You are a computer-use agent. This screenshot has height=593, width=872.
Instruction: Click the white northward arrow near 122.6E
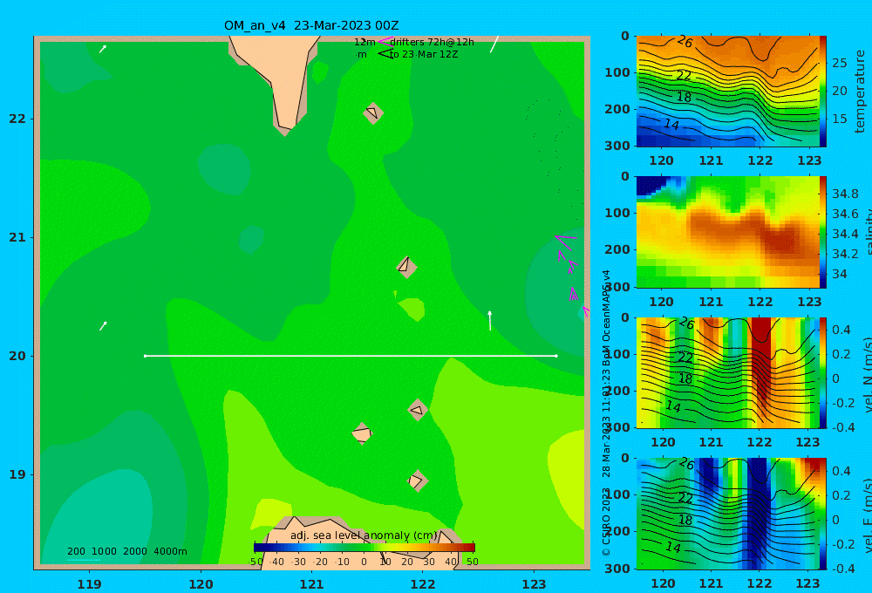point(490,321)
